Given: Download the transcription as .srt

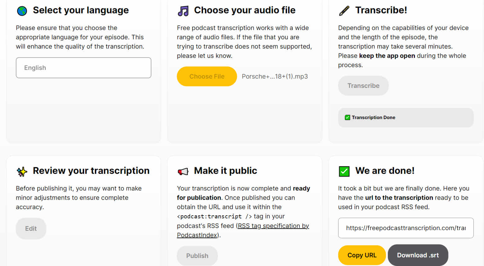Looking at the screenshot, I should (418, 255).
